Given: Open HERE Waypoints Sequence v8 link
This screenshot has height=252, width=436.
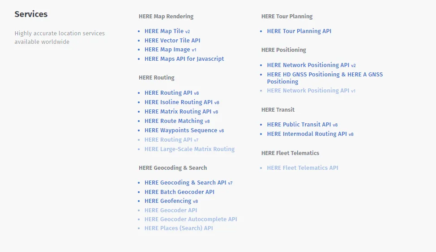Looking at the screenshot, I should pos(184,130).
